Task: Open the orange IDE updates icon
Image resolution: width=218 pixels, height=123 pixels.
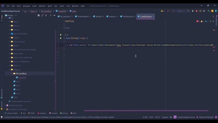Action: [x=212, y=11]
